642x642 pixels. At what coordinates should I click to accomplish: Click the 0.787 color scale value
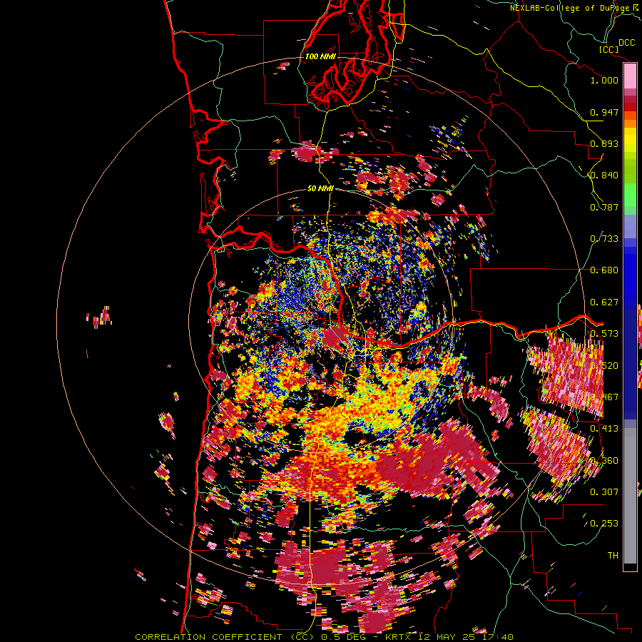[x=604, y=207]
